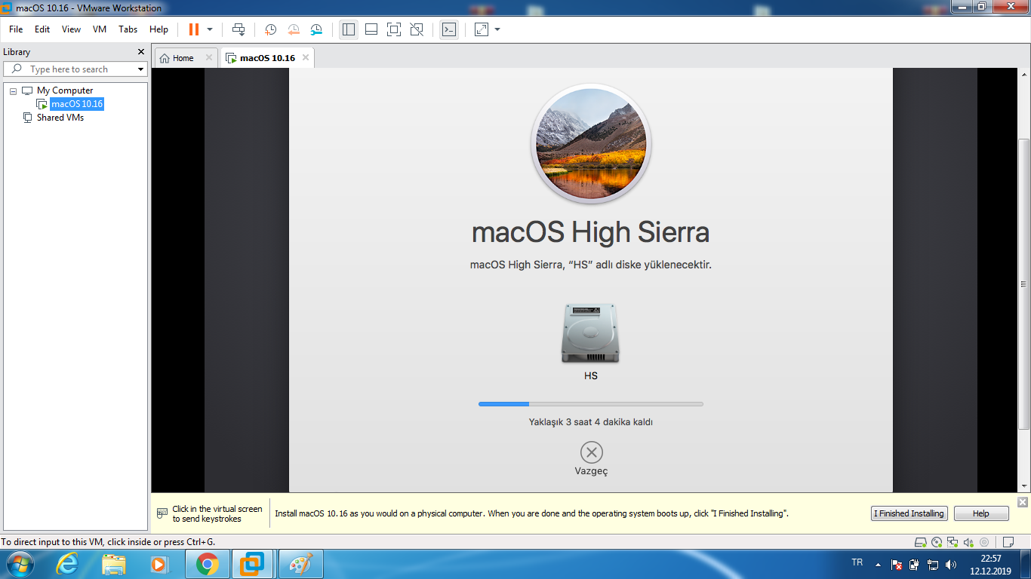Click the clock showing 22:57

[990, 559]
